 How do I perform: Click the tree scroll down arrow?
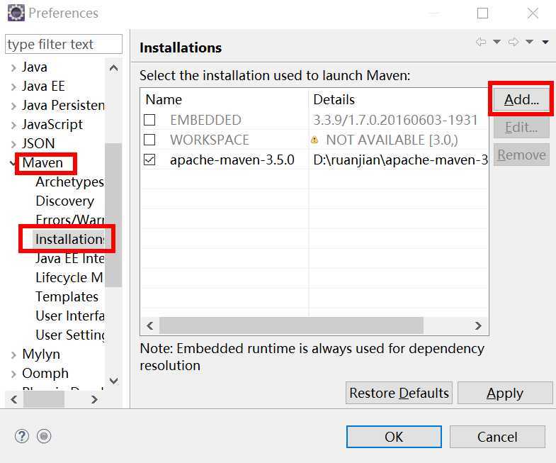113,381
